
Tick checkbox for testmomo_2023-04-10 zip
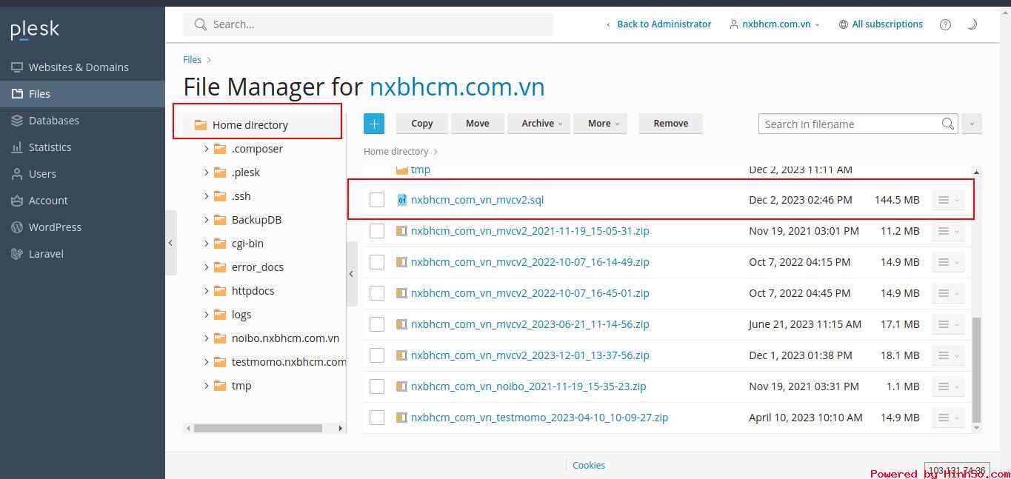coord(377,418)
